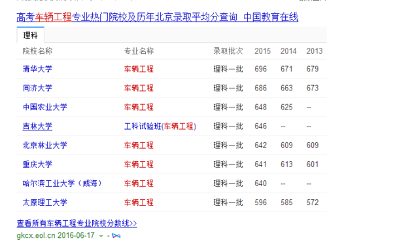Click the 641 score for 重庆大学
412x249 pixels.
click(x=261, y=164)
